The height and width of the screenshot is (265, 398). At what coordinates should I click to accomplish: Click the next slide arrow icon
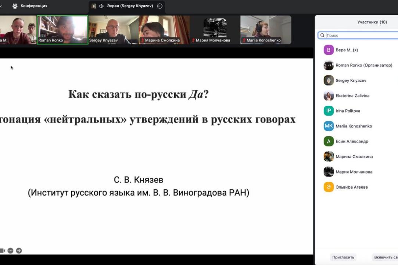[19, 250]
